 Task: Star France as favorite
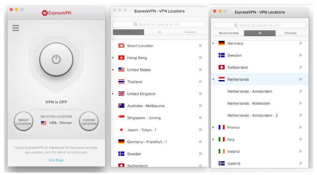pos(301,127)
